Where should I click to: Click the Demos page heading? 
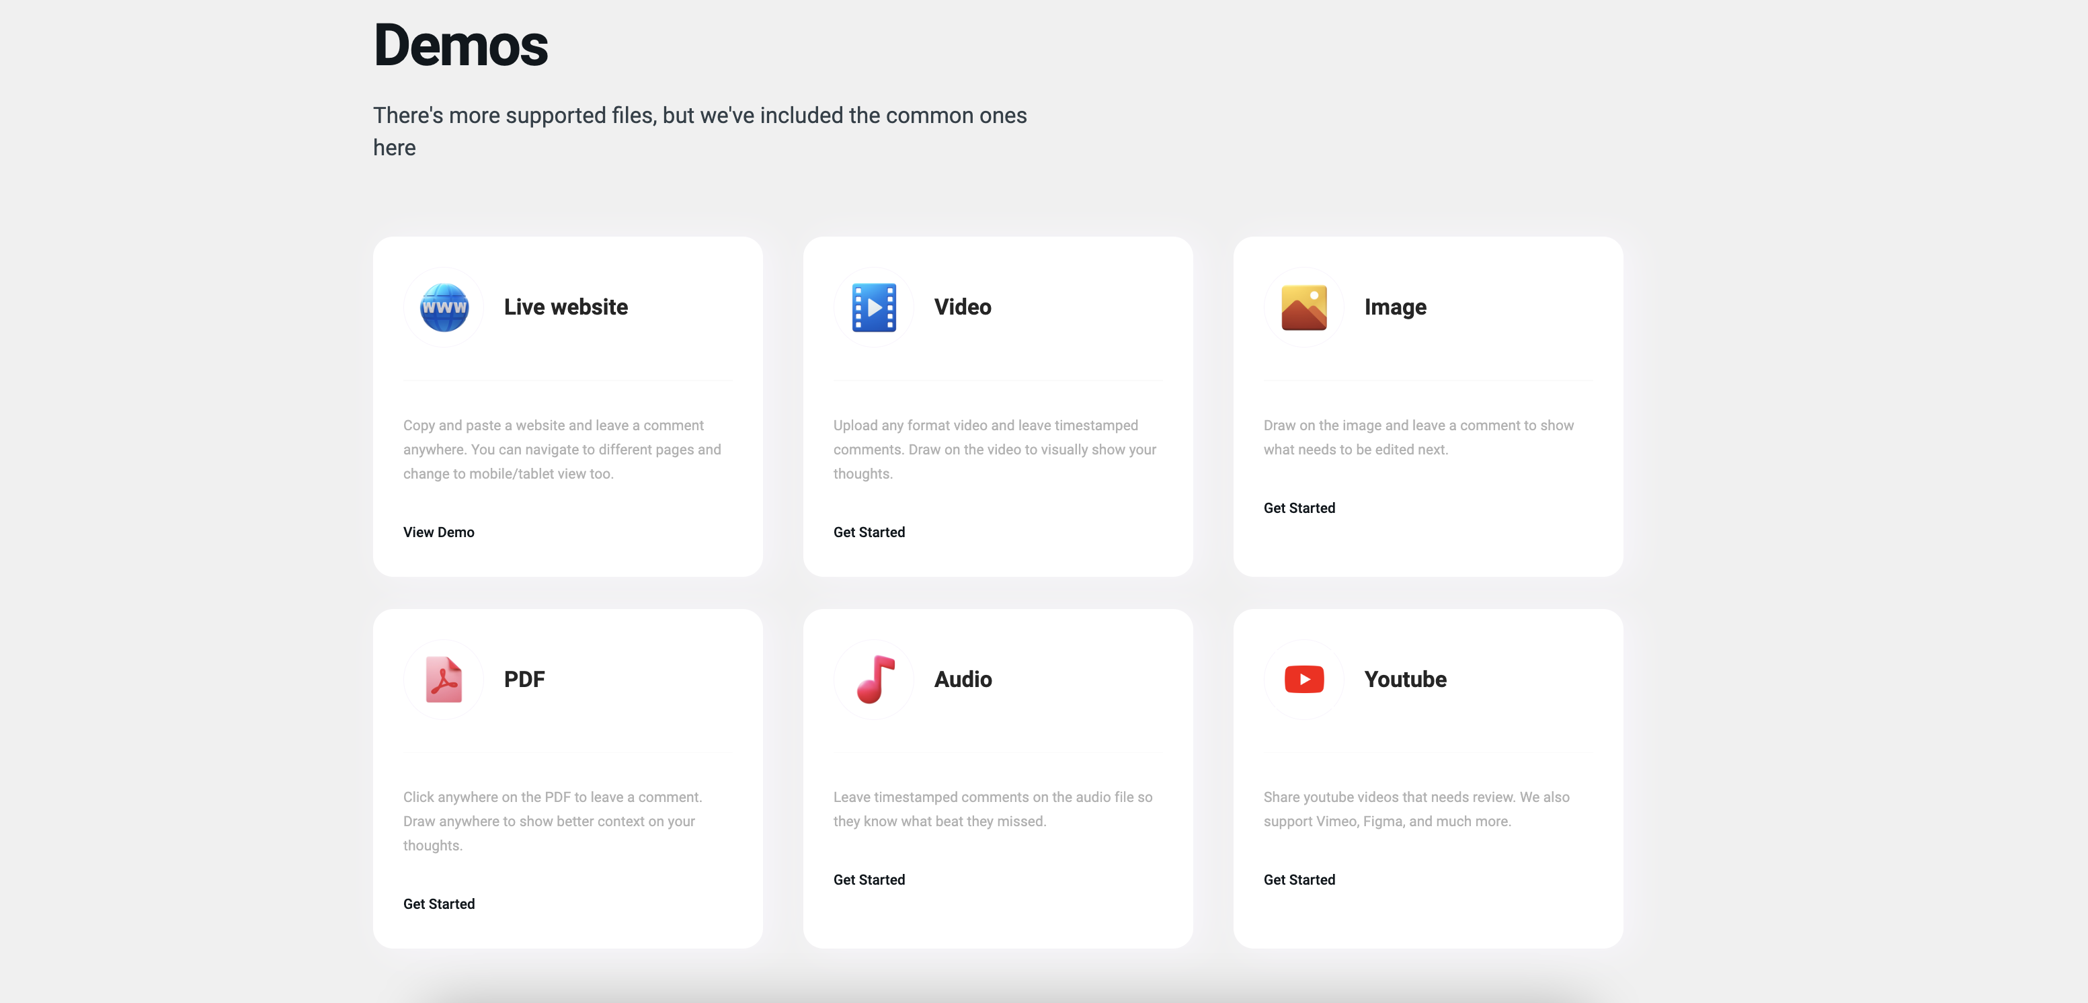460,46
